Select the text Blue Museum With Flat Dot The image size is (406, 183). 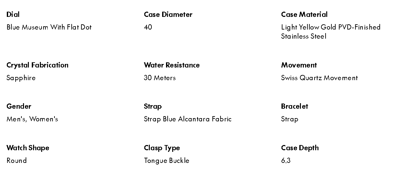pos(49,27)
